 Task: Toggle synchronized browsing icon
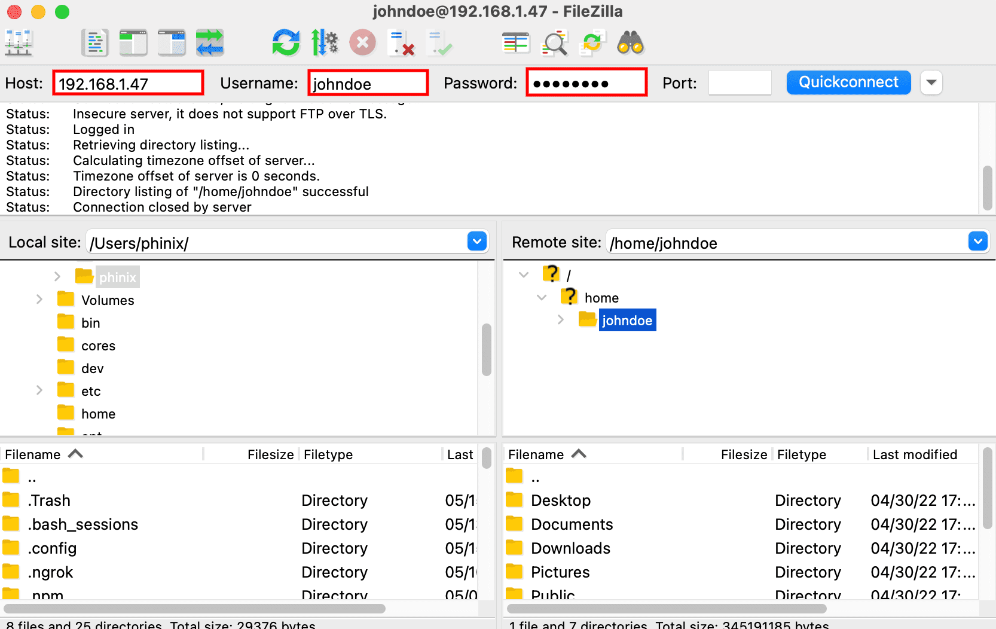pyautogui.click(x=592, y=43)
